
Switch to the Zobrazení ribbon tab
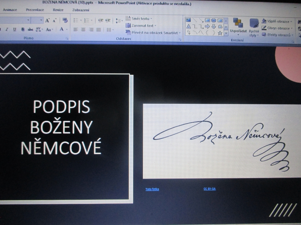pyautogui.click(x=81, y=10)
